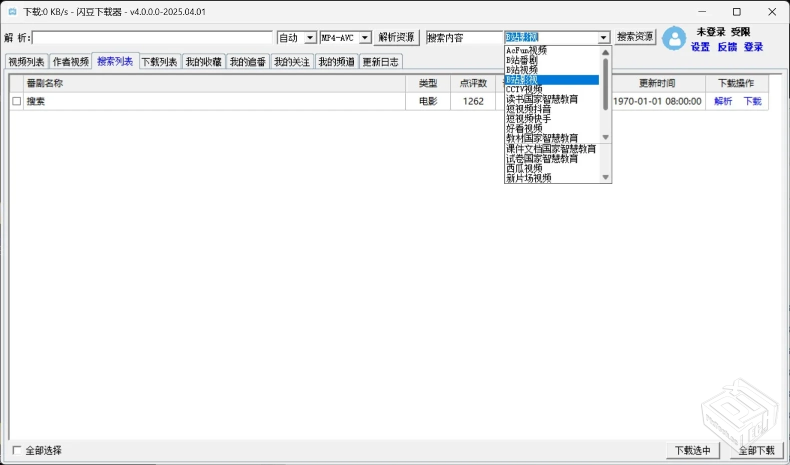This screenshot has height=465, width=790.
Task: Sort by 番剧名称 column header
Action: 214,83
